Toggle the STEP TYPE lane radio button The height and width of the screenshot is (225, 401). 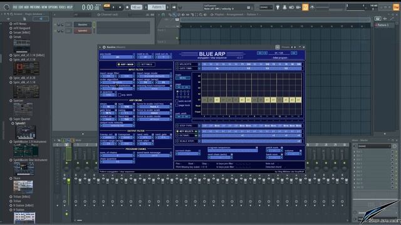pyautogui.click(x=177, y=126)
